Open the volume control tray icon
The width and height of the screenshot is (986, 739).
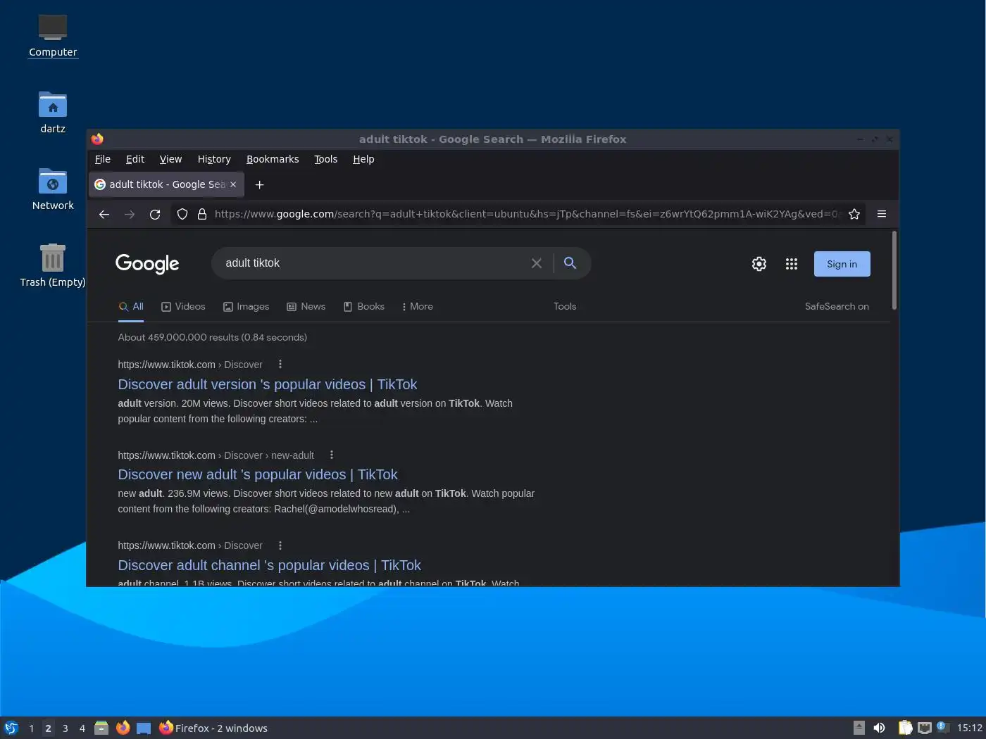(879, 728)
